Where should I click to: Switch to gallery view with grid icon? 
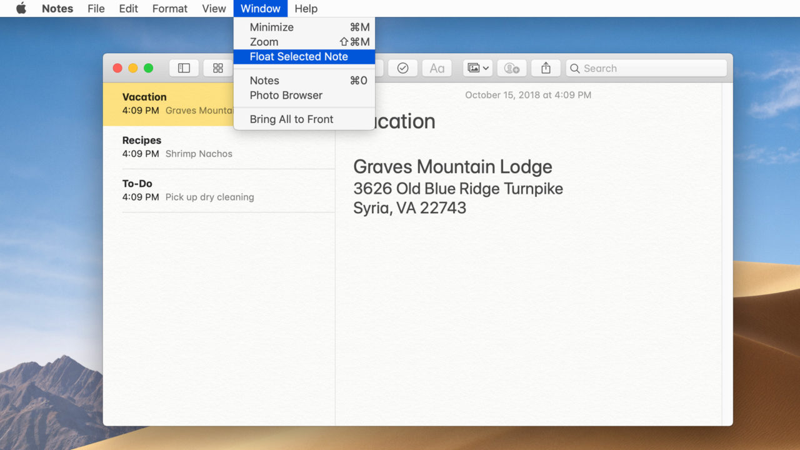pos(217,68)
